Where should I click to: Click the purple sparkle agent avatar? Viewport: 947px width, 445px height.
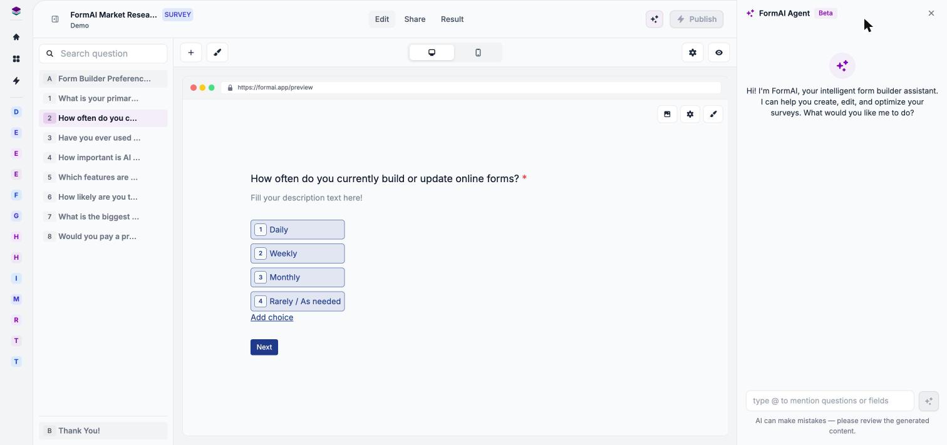pyautogui.click(x=842, y=66)
